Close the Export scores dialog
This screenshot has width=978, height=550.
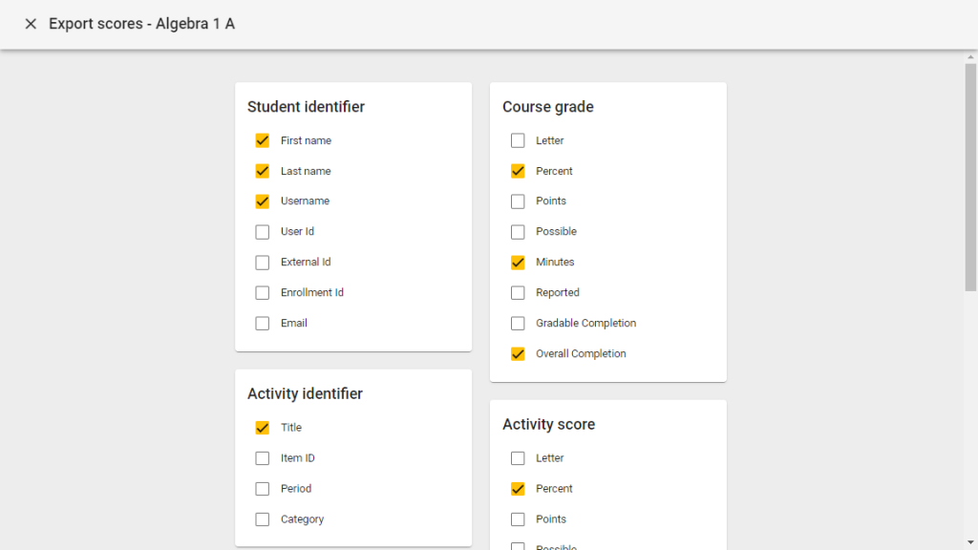[31, 23]
